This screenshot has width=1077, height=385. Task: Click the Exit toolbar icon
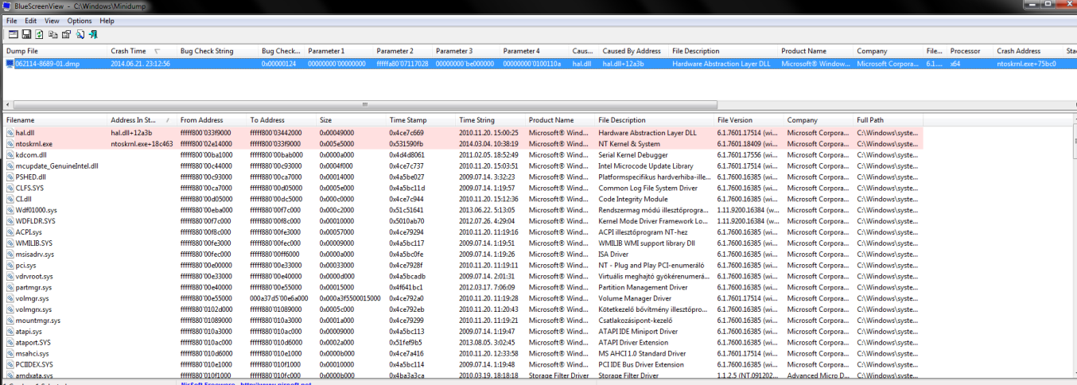(93, 34)
